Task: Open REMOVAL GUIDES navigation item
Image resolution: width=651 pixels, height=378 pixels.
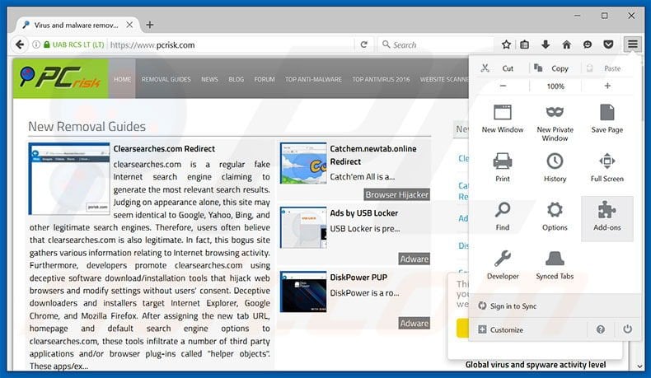Action: [x=166, y=79]
